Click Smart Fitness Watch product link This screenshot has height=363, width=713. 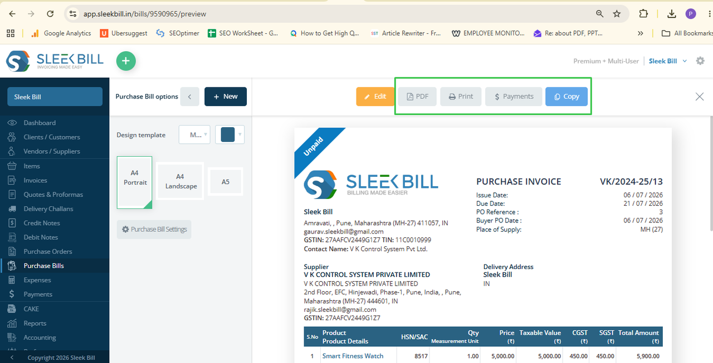point(353,356)
